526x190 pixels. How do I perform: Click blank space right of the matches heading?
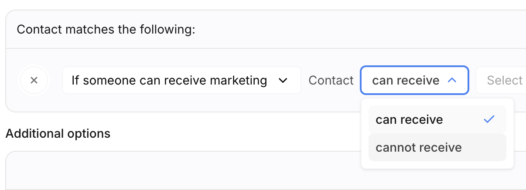pos(349,30)
